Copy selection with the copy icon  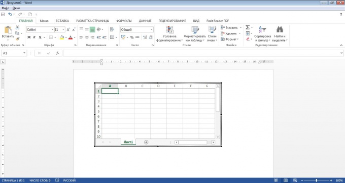coord(17,33)
